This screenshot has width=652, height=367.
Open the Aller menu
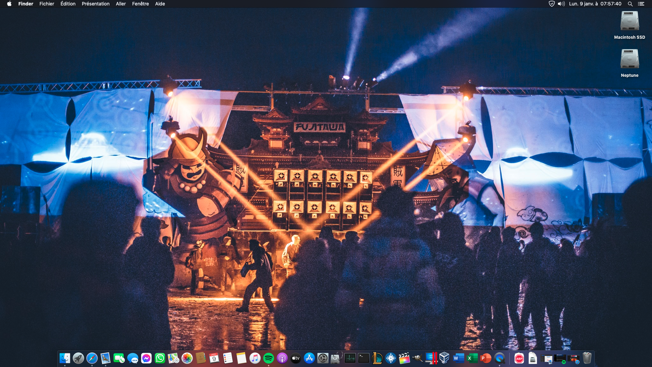(121, 4)
